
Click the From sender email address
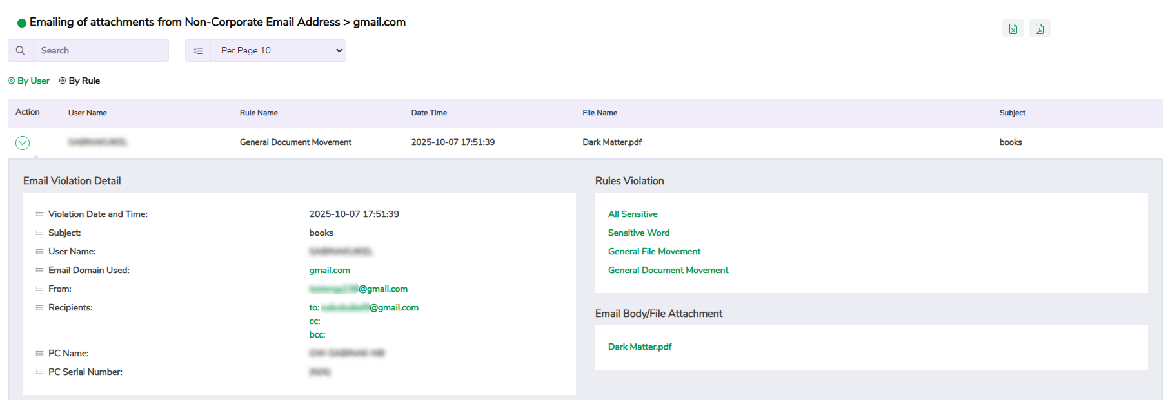click(x=358, y=289)
